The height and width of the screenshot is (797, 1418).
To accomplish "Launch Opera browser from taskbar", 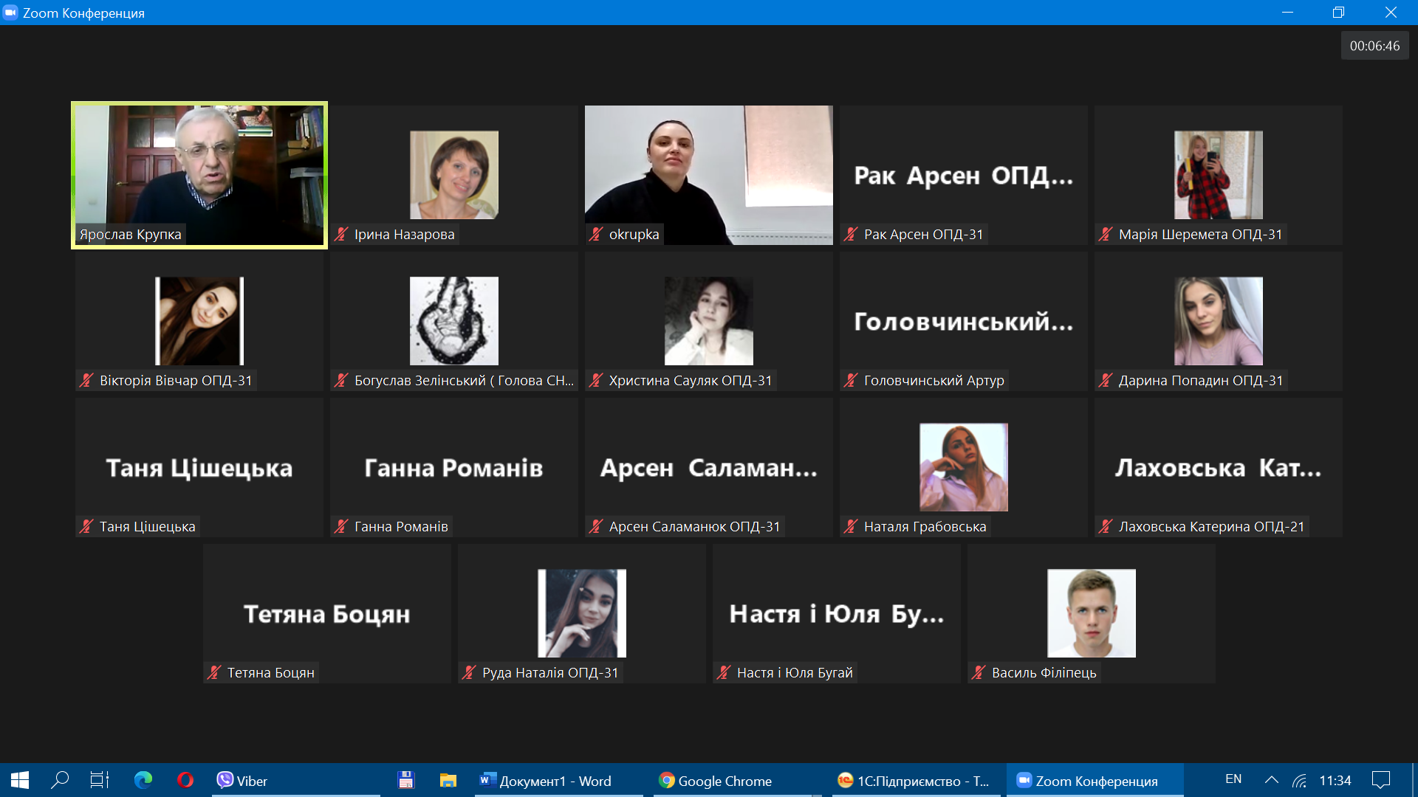I will pyautogui.click(x=185, y=780).
